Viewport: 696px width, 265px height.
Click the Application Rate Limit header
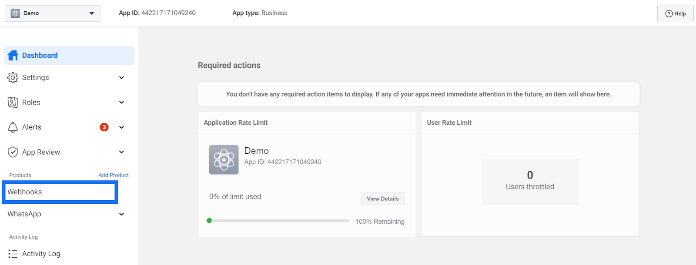point(236,123)
